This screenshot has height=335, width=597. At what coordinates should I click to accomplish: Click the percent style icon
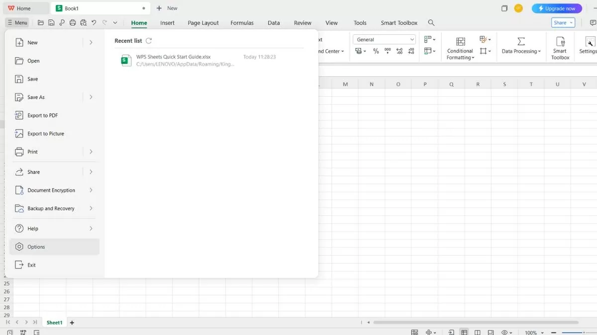click(376, 51)
